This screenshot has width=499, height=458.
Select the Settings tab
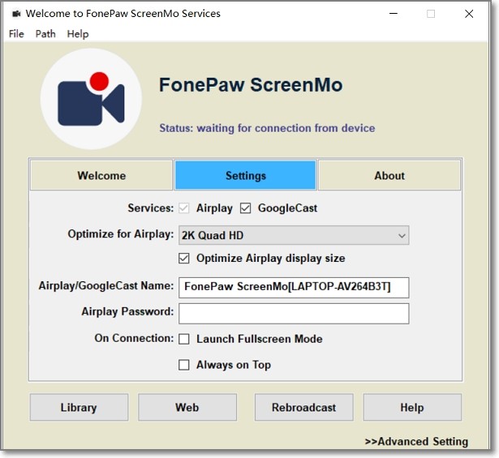click(245, 175)
